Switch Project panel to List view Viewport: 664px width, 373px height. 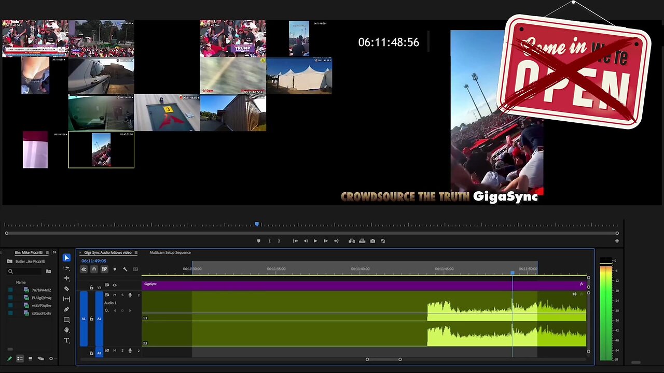point(20,358)
